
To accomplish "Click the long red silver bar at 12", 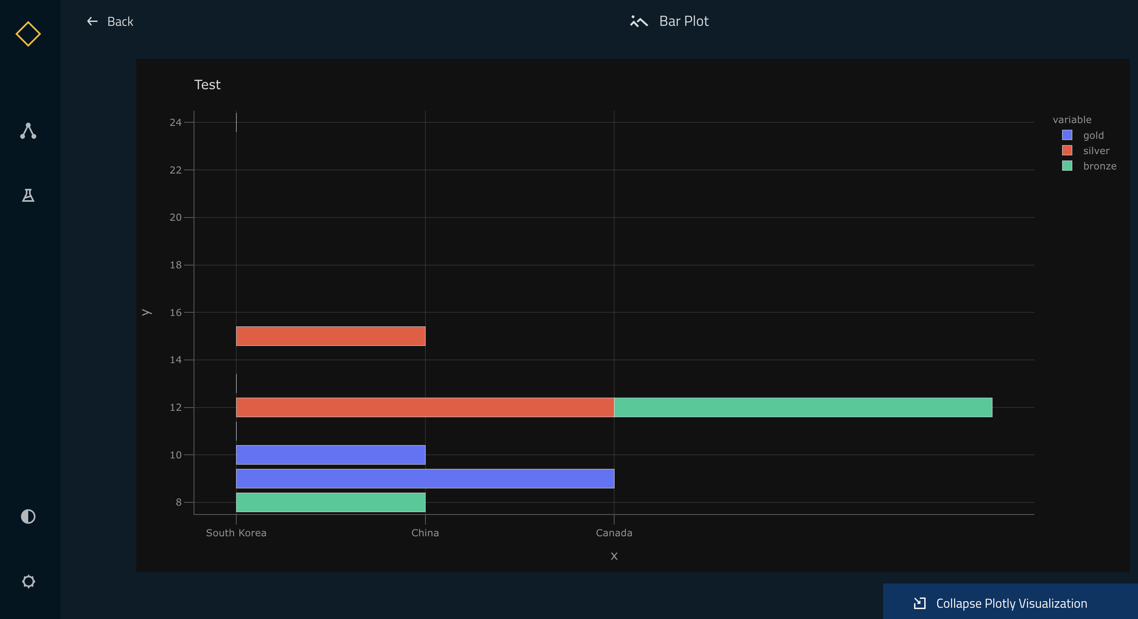I will click(425, 407).
